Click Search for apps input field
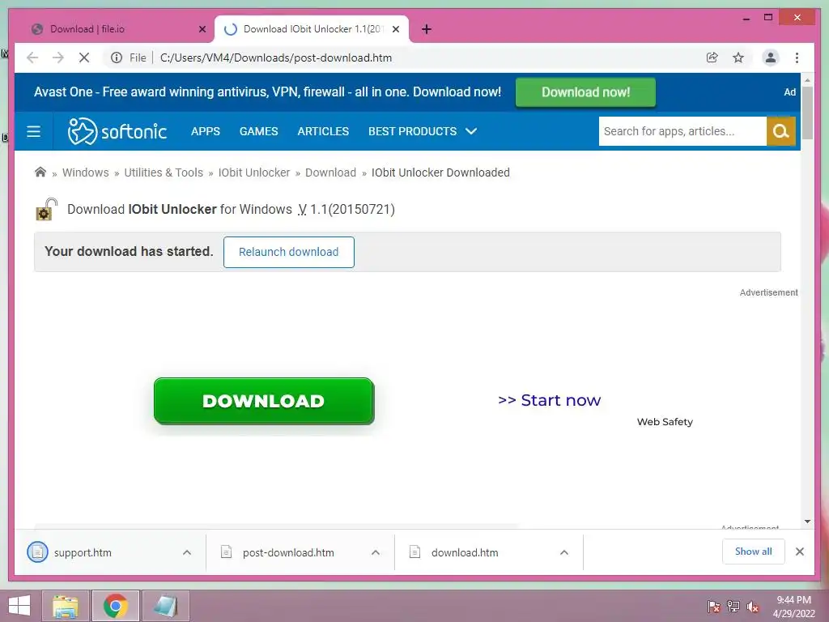The image size is (829, 622). [682, 131]
